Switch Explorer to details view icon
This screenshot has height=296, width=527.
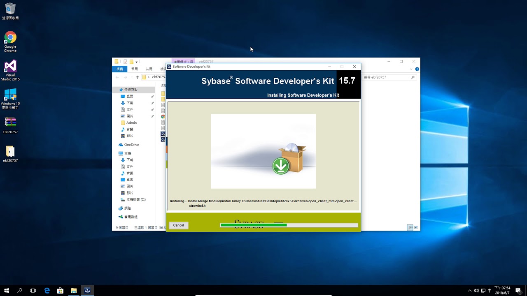coord(410,227)
